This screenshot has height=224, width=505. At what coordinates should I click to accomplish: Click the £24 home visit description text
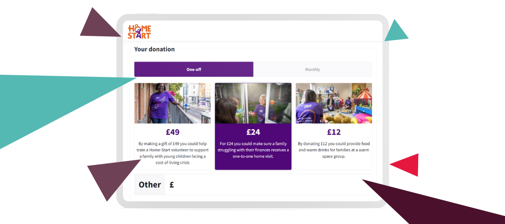click(253, 150)
